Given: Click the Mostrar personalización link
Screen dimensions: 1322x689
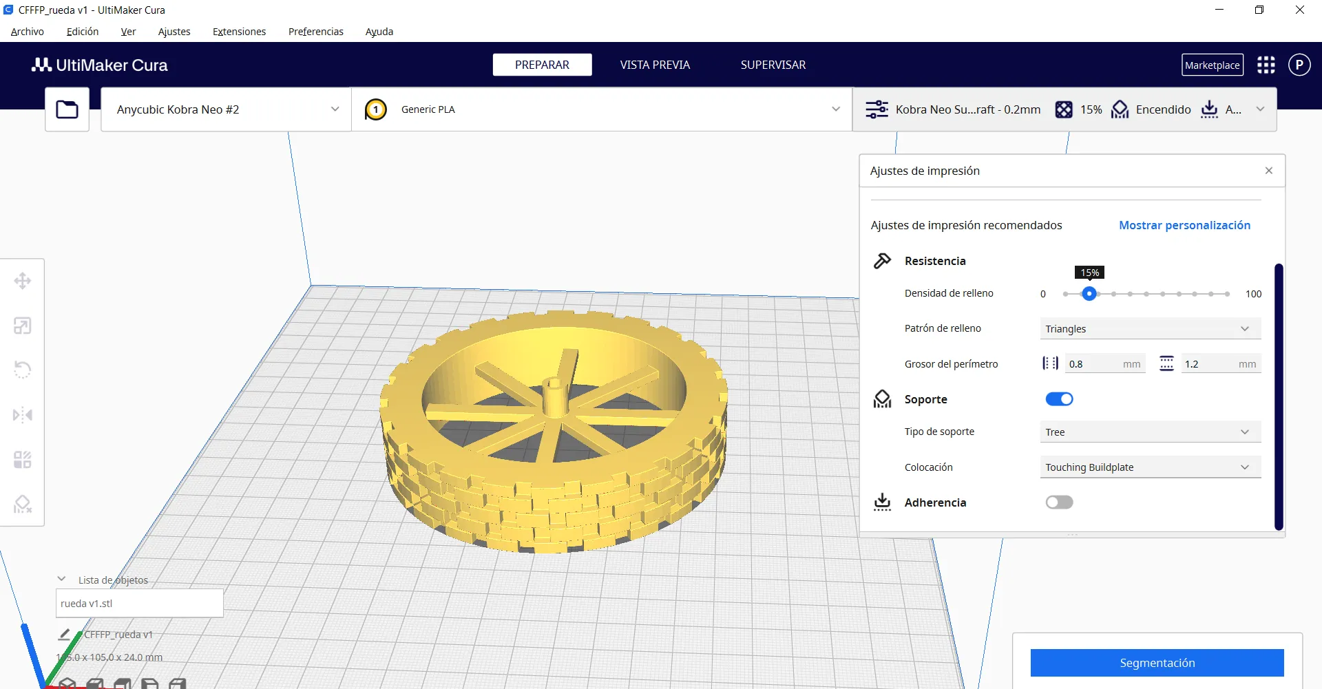Looking at the screenshot, I should click(1184, 225).
